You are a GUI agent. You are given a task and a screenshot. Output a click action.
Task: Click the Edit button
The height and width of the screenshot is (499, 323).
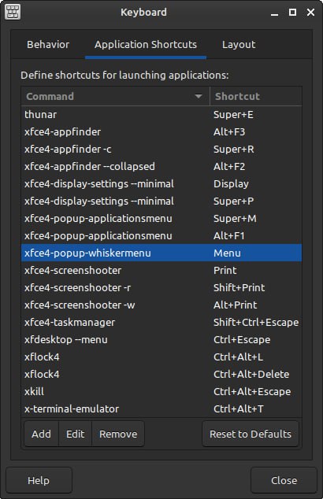[x=75, y=434]
